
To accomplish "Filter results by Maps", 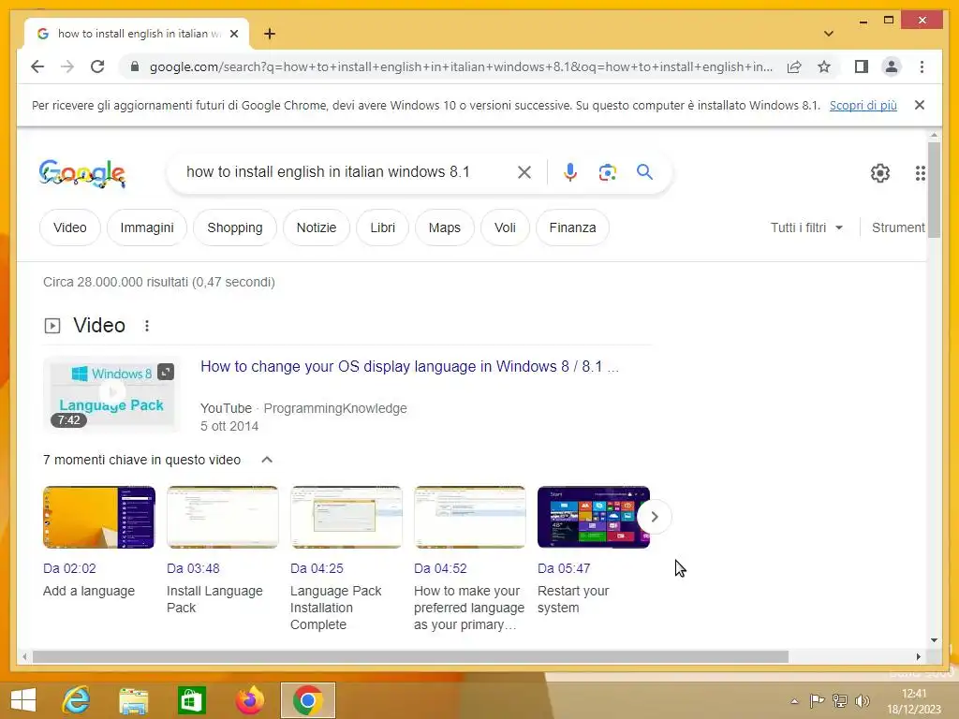I will 445,227.
